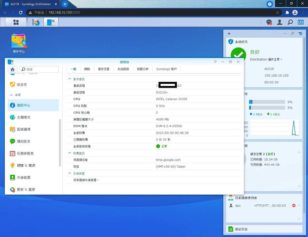The height and width of the screenshot is (237, 308).
Task: Collapse the 時間資訊 section
Action: coord(70,153)
